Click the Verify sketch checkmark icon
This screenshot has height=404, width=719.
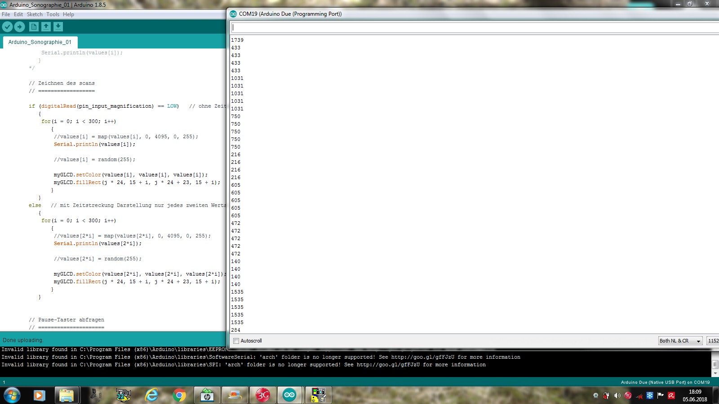point(7,27)
